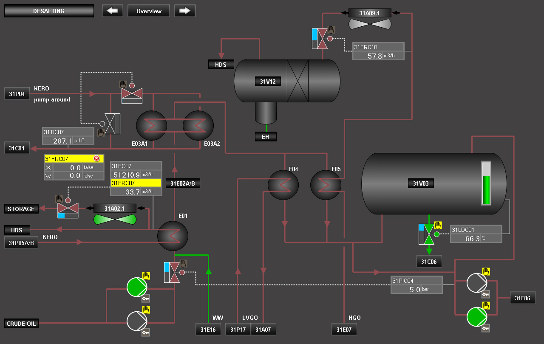The width and height of the screenshot is (544, 344).
Task: Jump to 31P04 link
Action: 17,93
